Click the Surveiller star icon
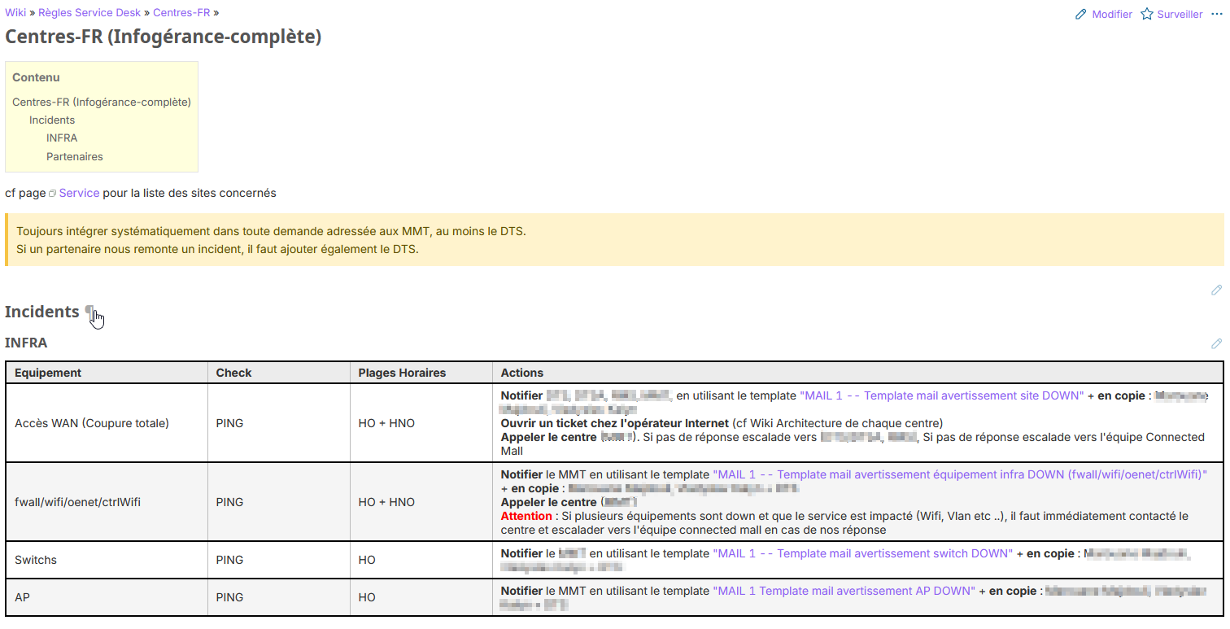 (x=1147, y=15)
